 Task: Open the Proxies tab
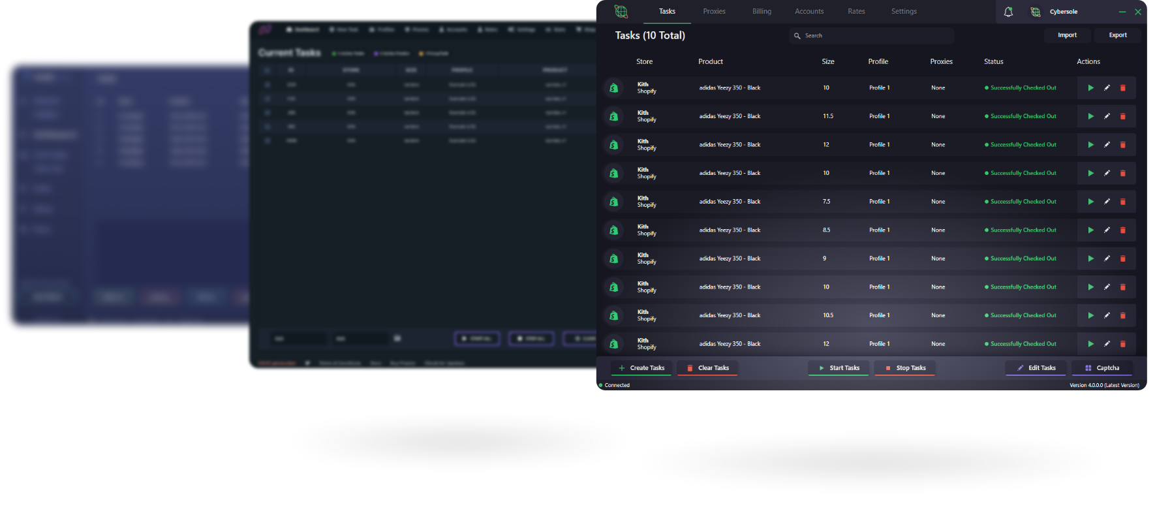tap(715, 12)
